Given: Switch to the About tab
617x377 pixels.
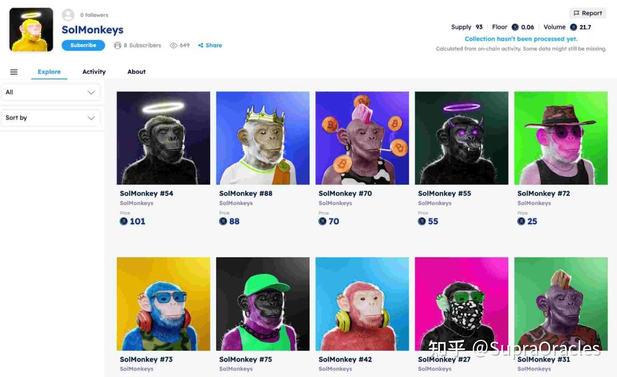Looking at the screenshot, I should (136, 72).
